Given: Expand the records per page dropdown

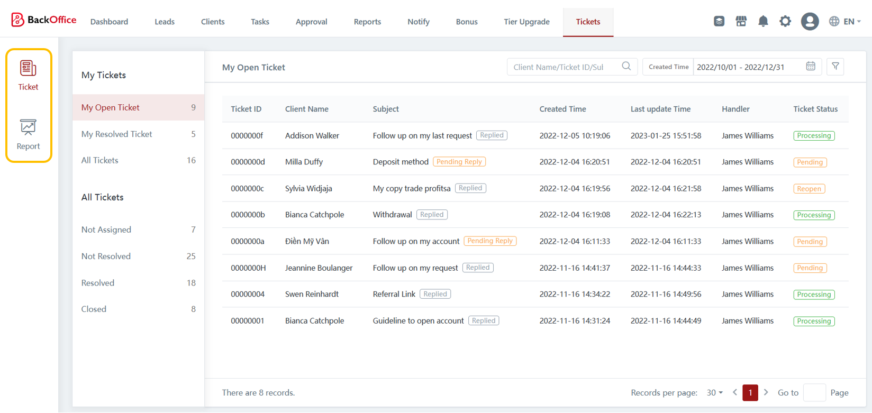Looking at the screenshot, I should pos(715,393).
